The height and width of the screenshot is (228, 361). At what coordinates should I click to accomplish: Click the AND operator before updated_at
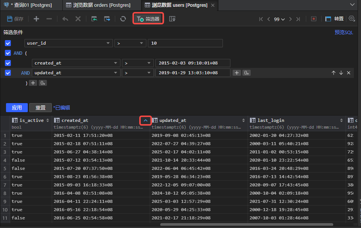click(25, 73)
